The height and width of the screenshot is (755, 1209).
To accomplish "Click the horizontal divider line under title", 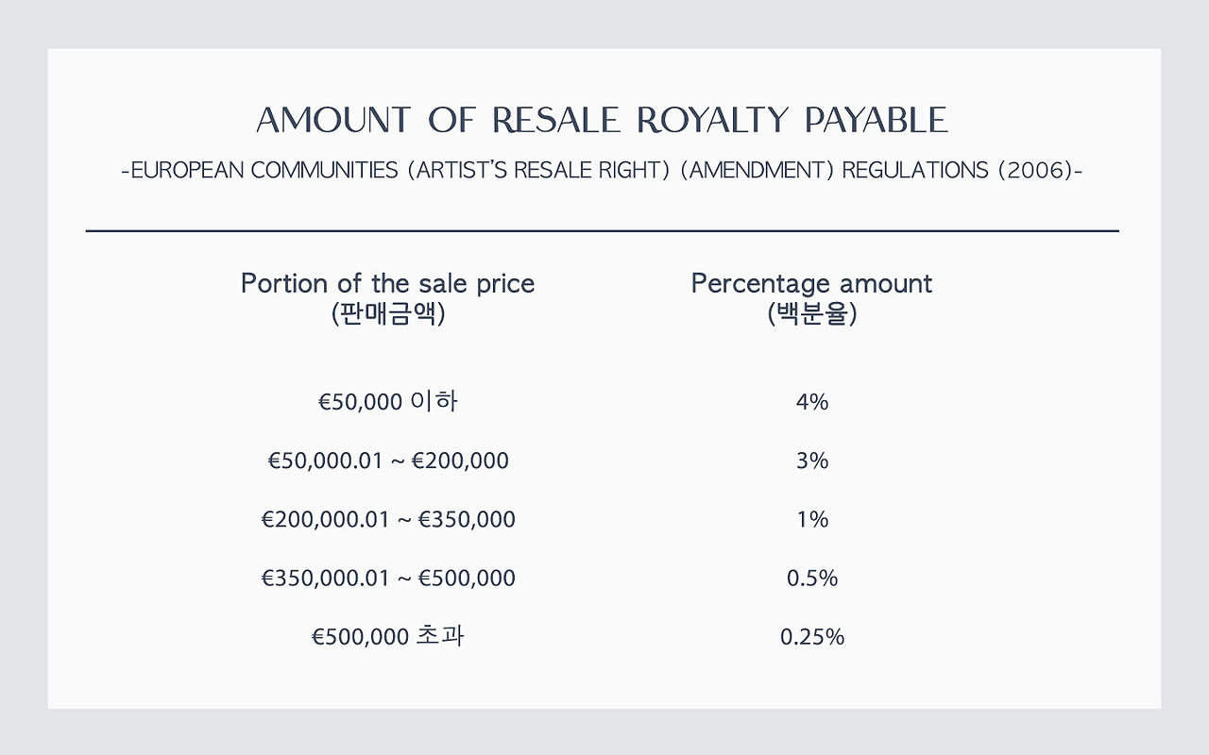I will coord(603,230).
